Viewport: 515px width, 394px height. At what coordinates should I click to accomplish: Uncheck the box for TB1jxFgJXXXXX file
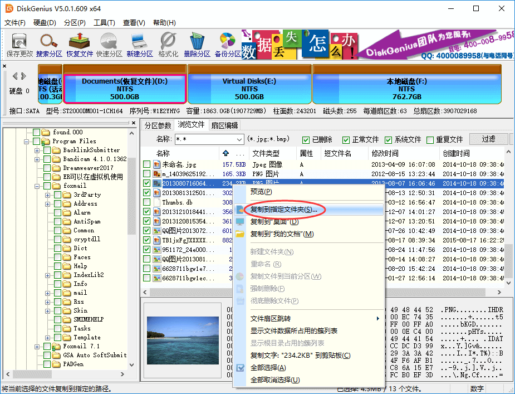[x=147, y=240]
